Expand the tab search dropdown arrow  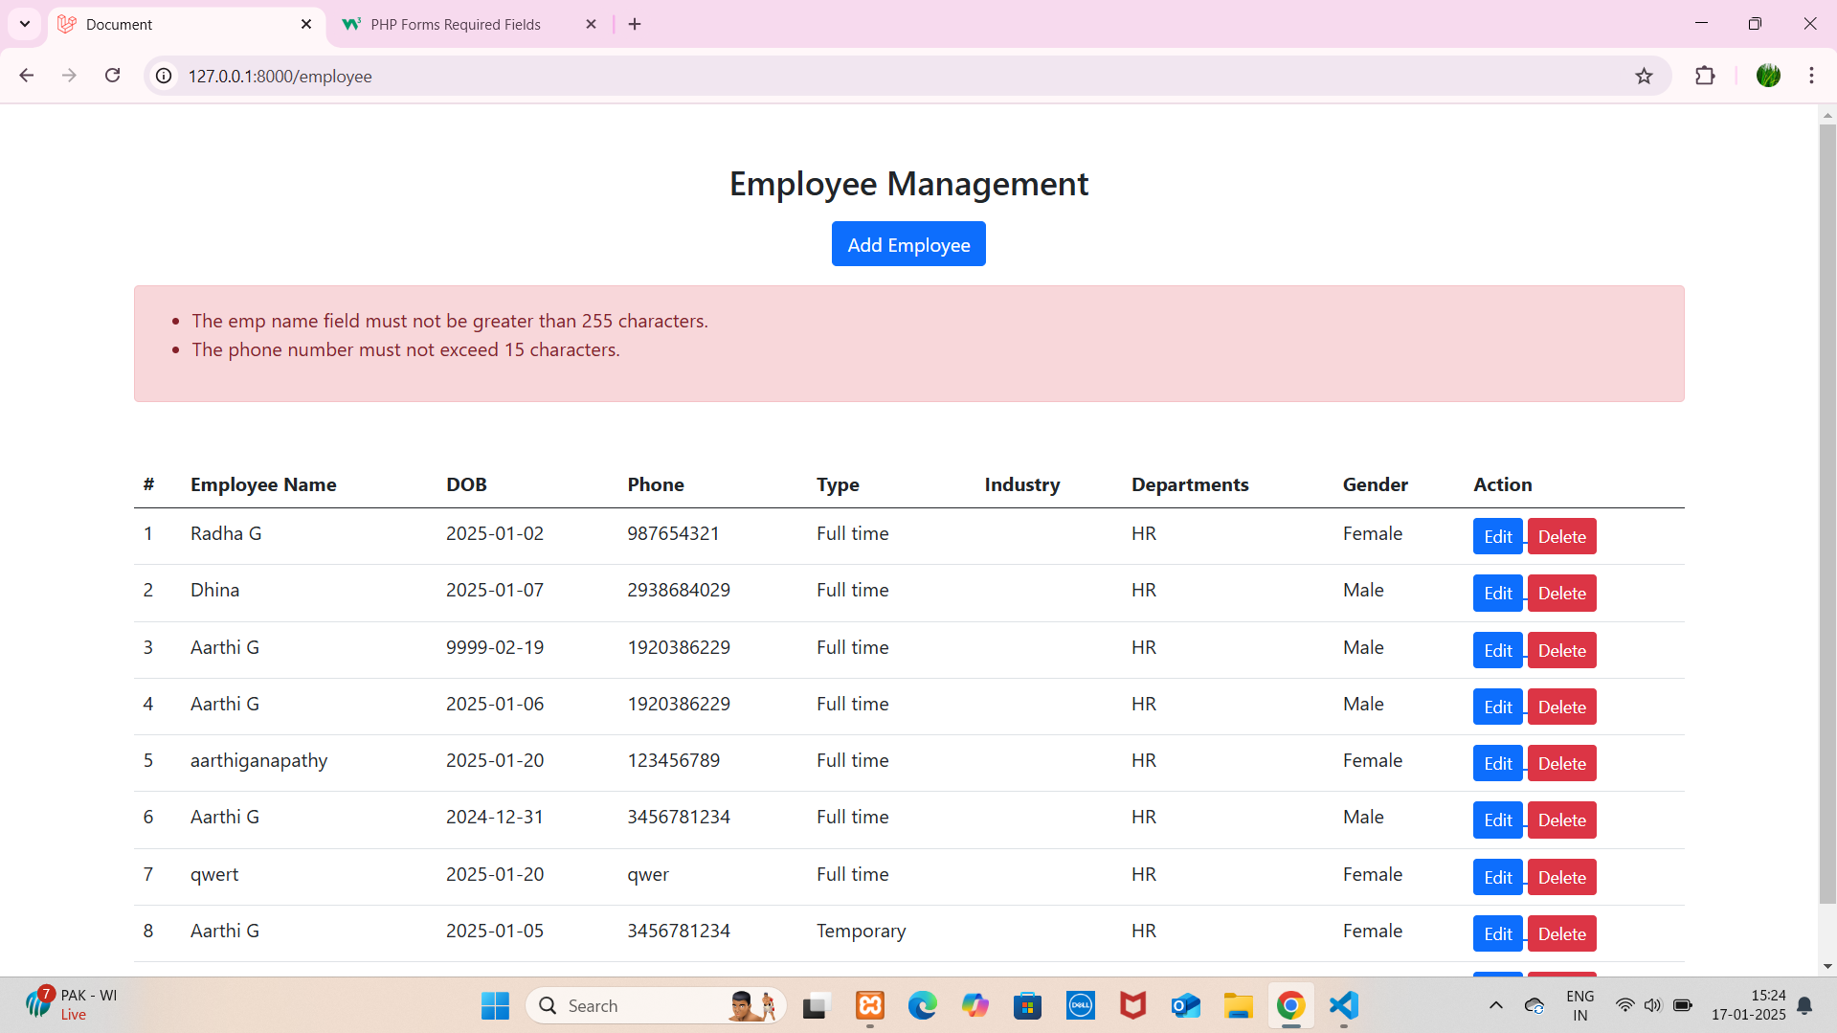[x=25, y=24]
